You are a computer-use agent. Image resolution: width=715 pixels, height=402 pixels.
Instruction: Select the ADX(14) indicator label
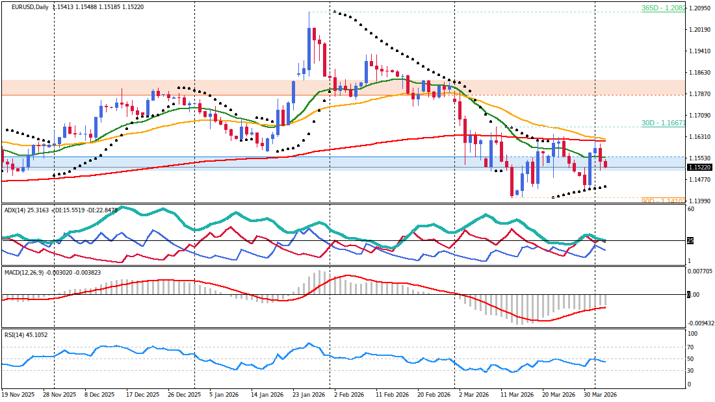tap(60, 210)
